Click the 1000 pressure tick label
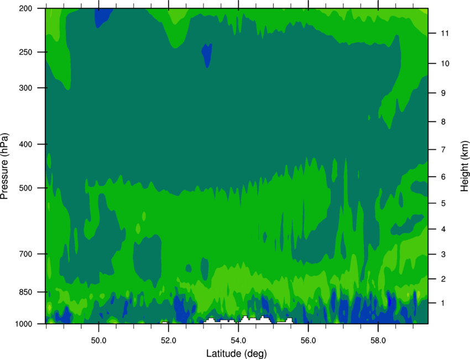The height and width of the screenshot is (359, 470). click(x=24, y=324)
